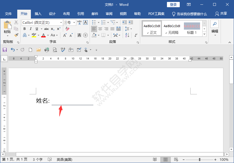Viewport: 234px width, 163px height.
Task: Toggle Strikethrough formatting
Action: [46, 29]
